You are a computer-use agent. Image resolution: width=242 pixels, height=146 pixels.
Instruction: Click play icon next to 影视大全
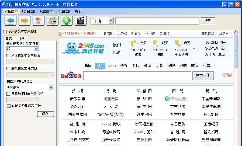167,99
